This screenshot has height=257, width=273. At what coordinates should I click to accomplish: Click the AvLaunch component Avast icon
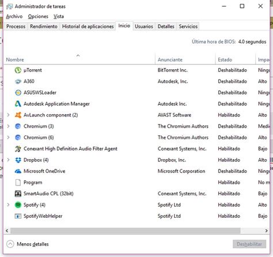(x=18, y=115)
